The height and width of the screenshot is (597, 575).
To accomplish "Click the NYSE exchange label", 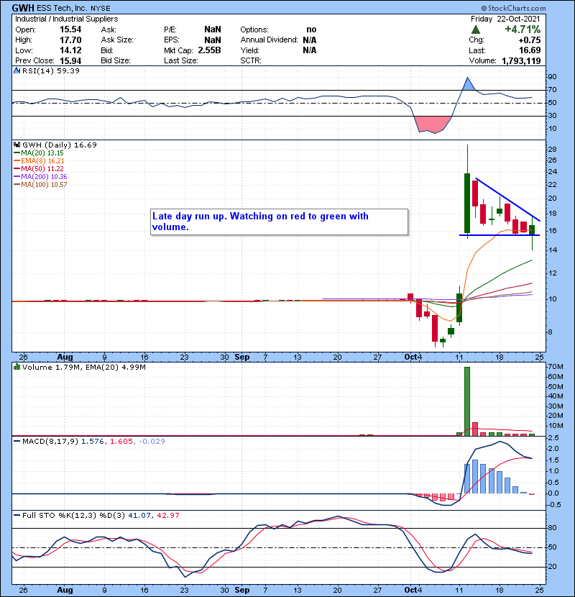I will click(x=101, y=9).
